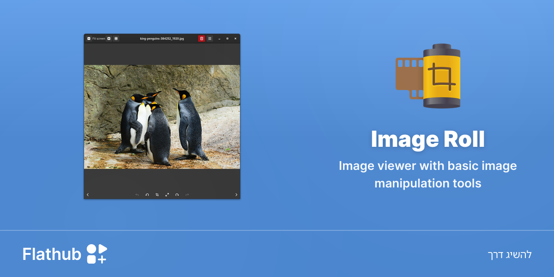
Task: Go to the next image
Action: (236, 195)
